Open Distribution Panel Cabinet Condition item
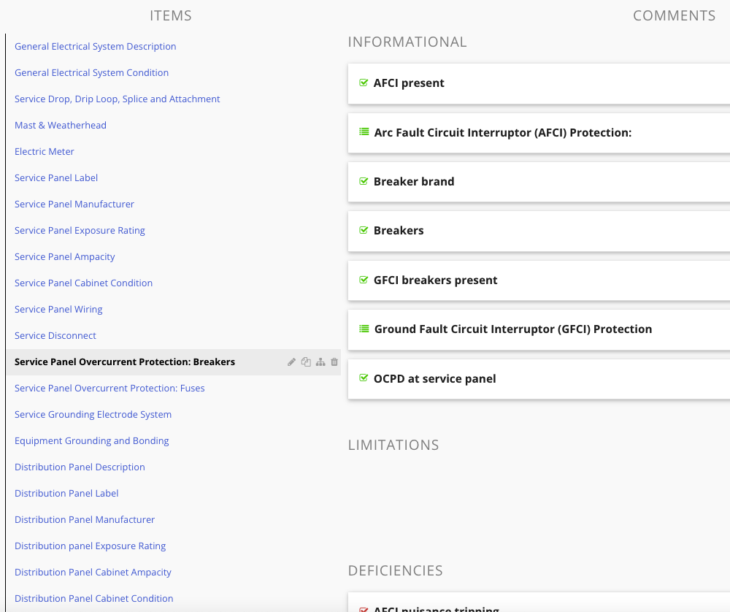Screen dimensions: 730x612 (x=93, y=599)
